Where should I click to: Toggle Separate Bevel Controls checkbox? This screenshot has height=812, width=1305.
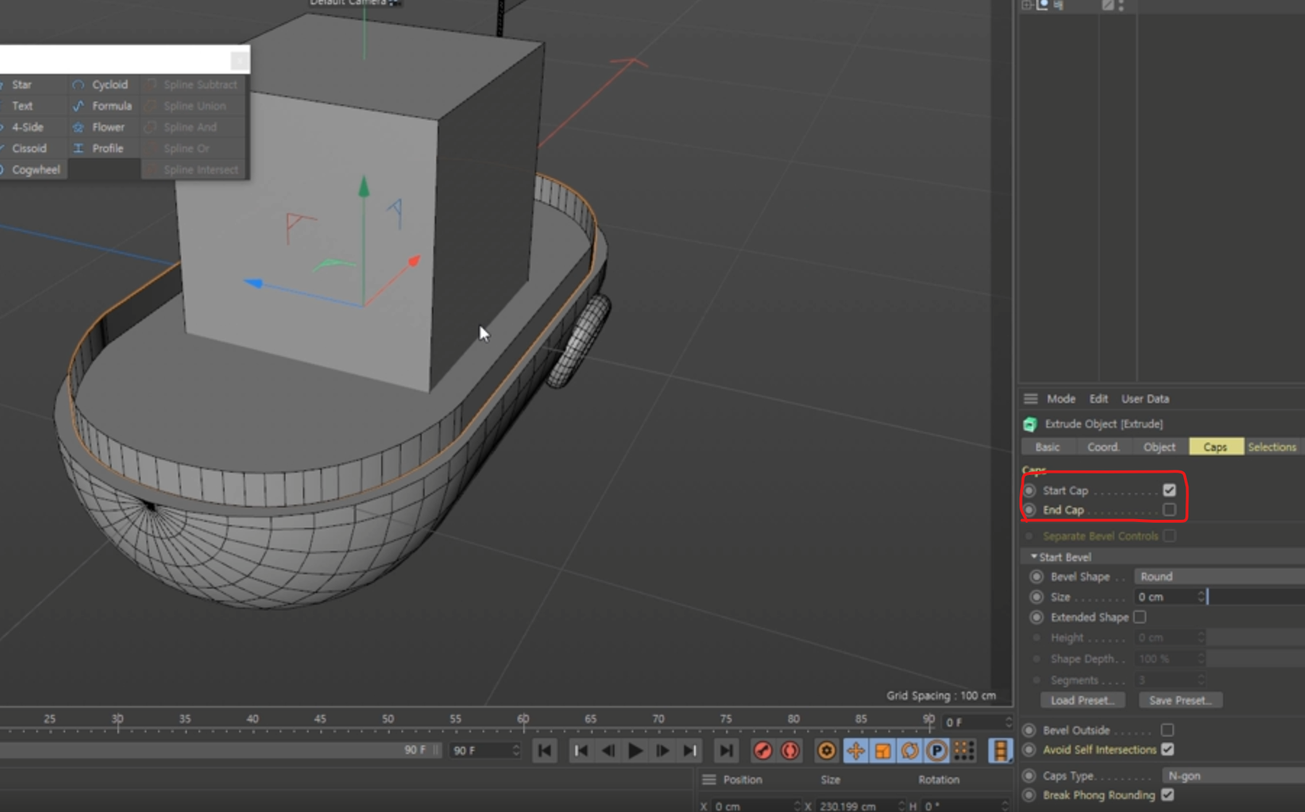pos(1169,536)
